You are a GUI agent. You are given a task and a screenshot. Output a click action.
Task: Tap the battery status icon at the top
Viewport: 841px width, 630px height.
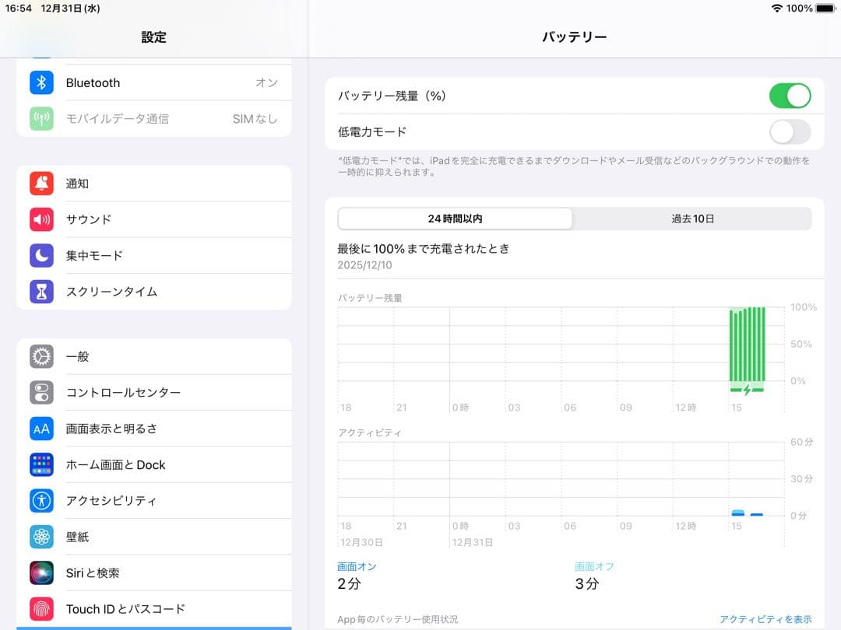(x=825, y=8)
